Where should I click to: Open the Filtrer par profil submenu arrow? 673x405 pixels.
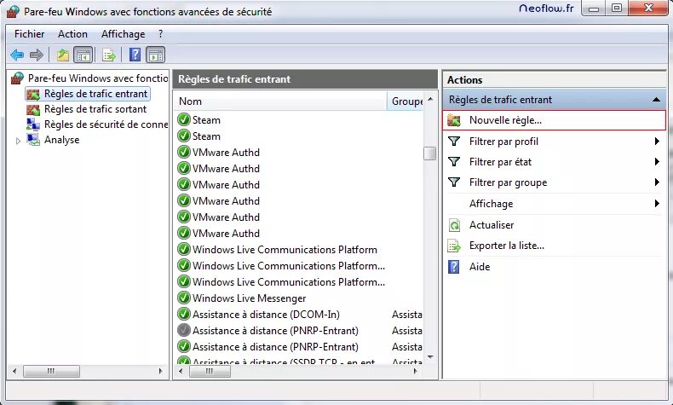tap(657, 142)
